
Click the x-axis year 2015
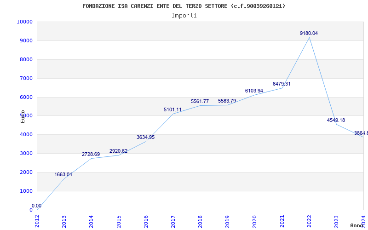(119, 222)
